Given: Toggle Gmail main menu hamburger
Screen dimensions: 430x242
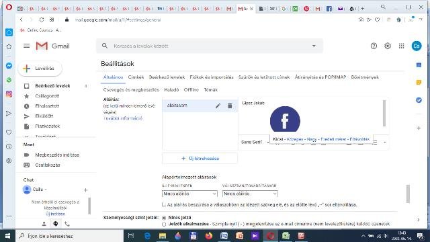Looking at the screenshot, I should [x=27, y=46].
